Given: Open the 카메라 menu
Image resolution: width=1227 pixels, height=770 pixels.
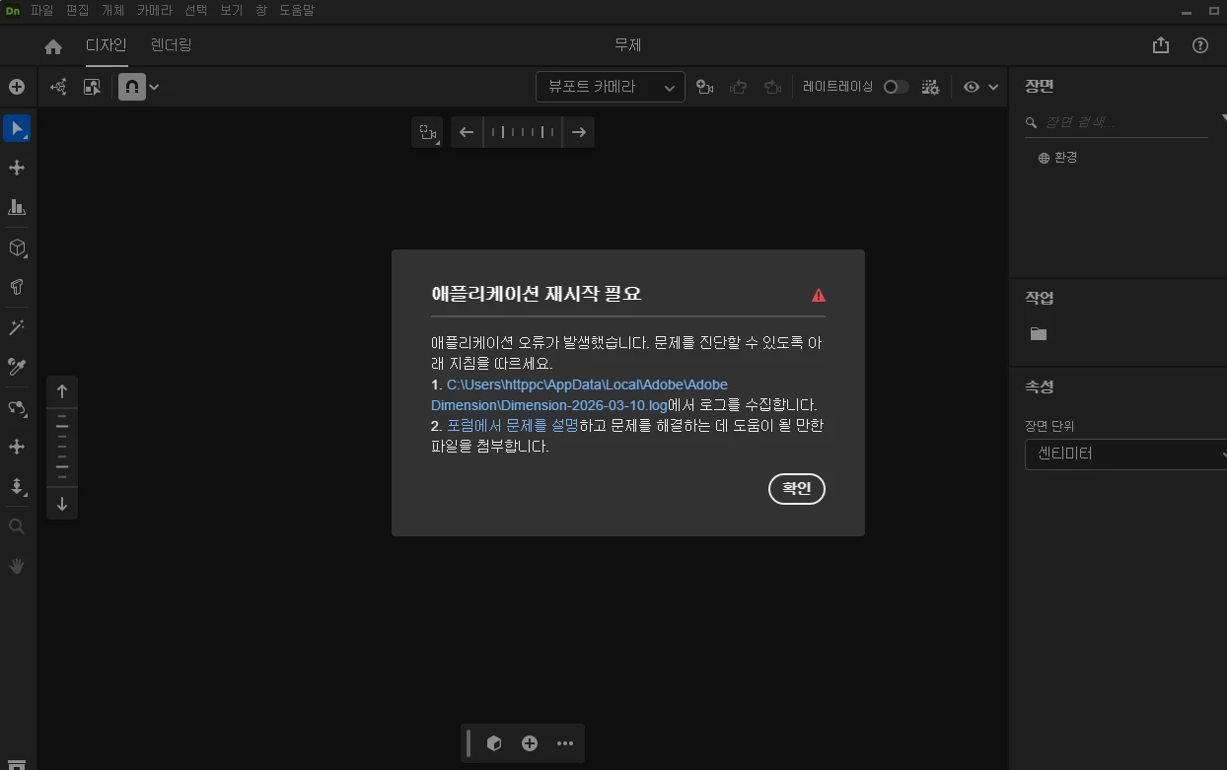Looking at the screenshot, I should click(155, 11).
